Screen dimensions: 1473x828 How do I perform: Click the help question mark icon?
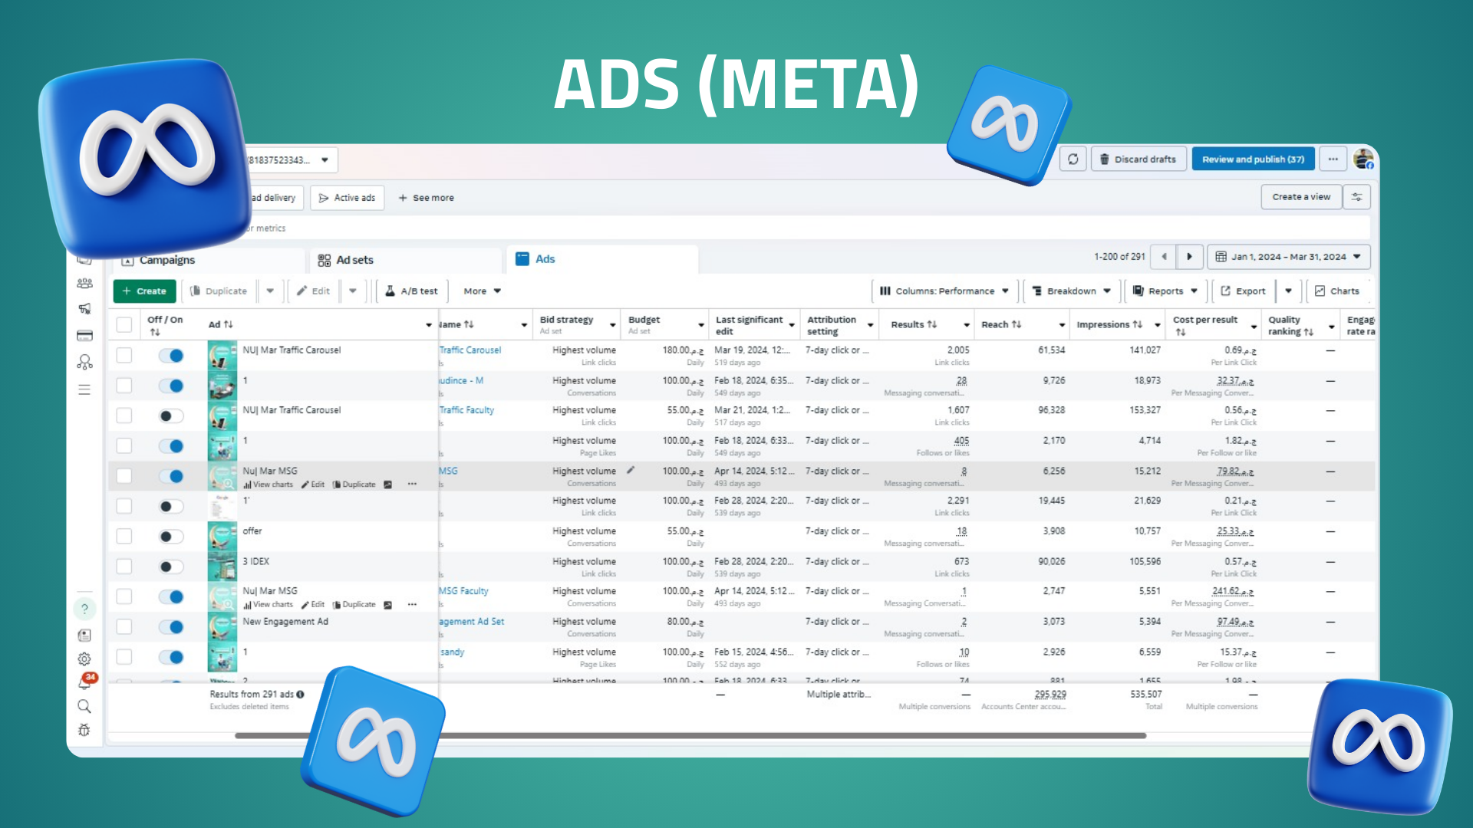pos(84,609)
